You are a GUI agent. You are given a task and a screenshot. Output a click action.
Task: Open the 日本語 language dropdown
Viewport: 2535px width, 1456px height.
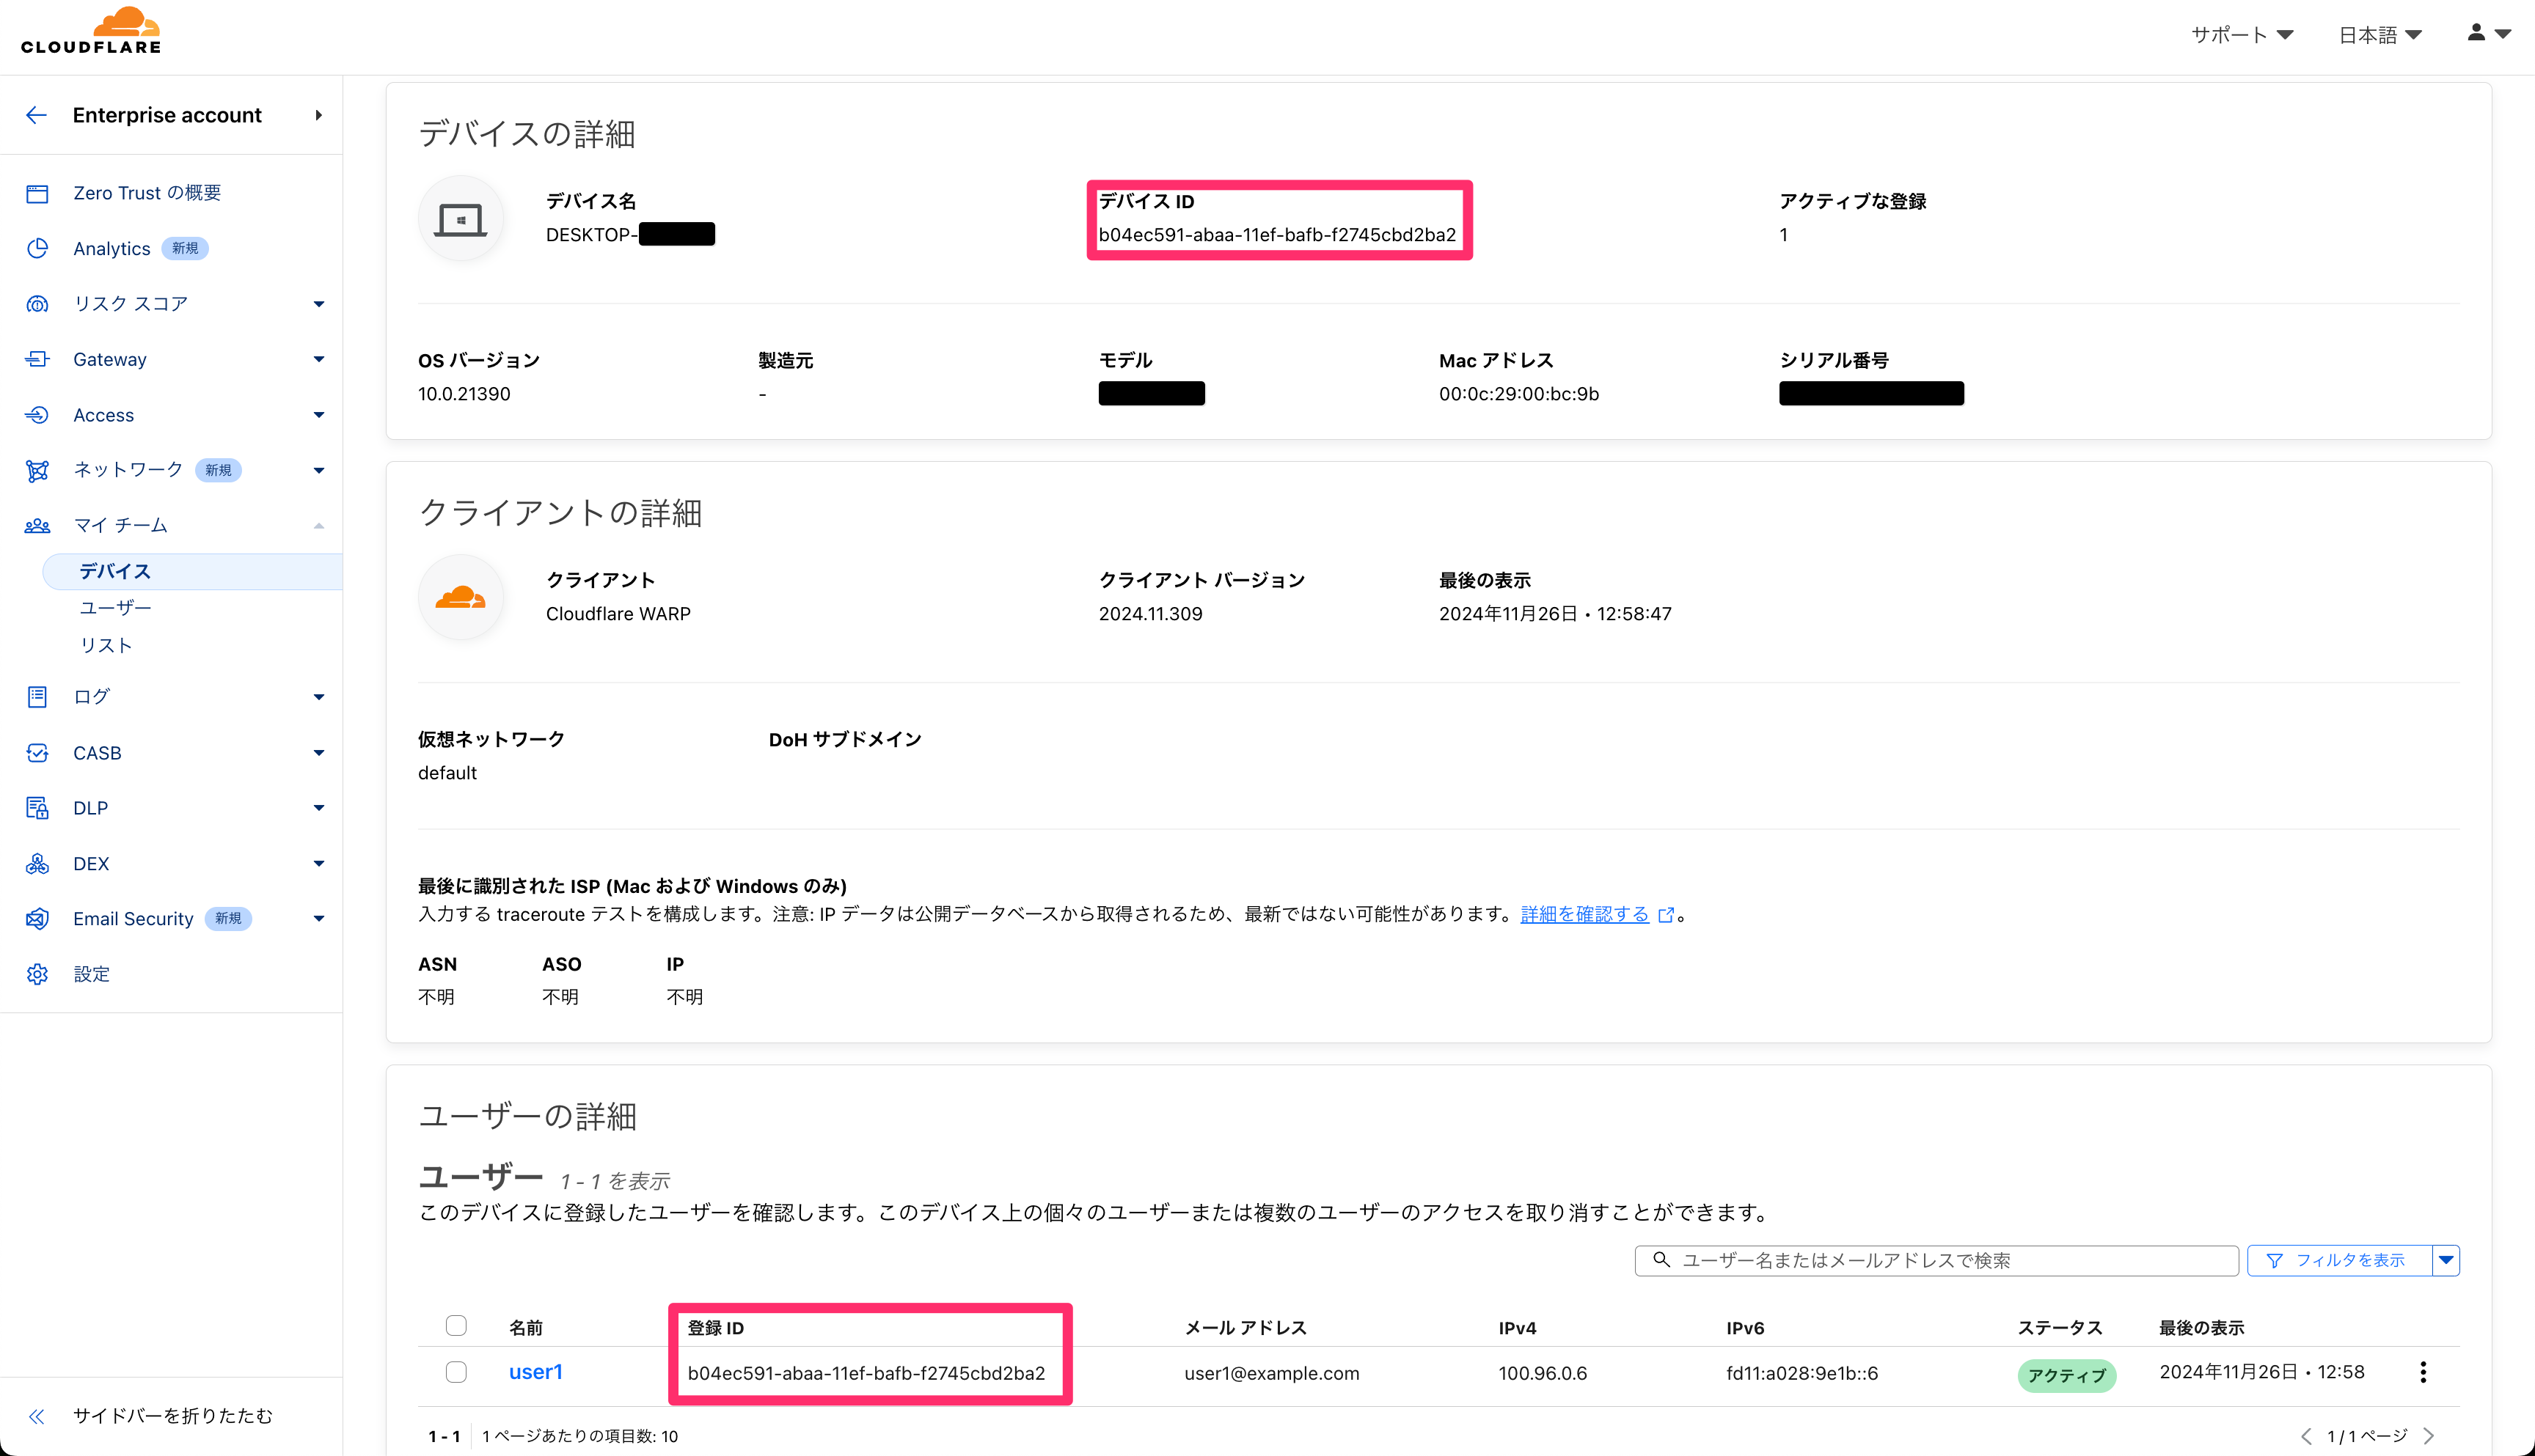coord(2379,35)
